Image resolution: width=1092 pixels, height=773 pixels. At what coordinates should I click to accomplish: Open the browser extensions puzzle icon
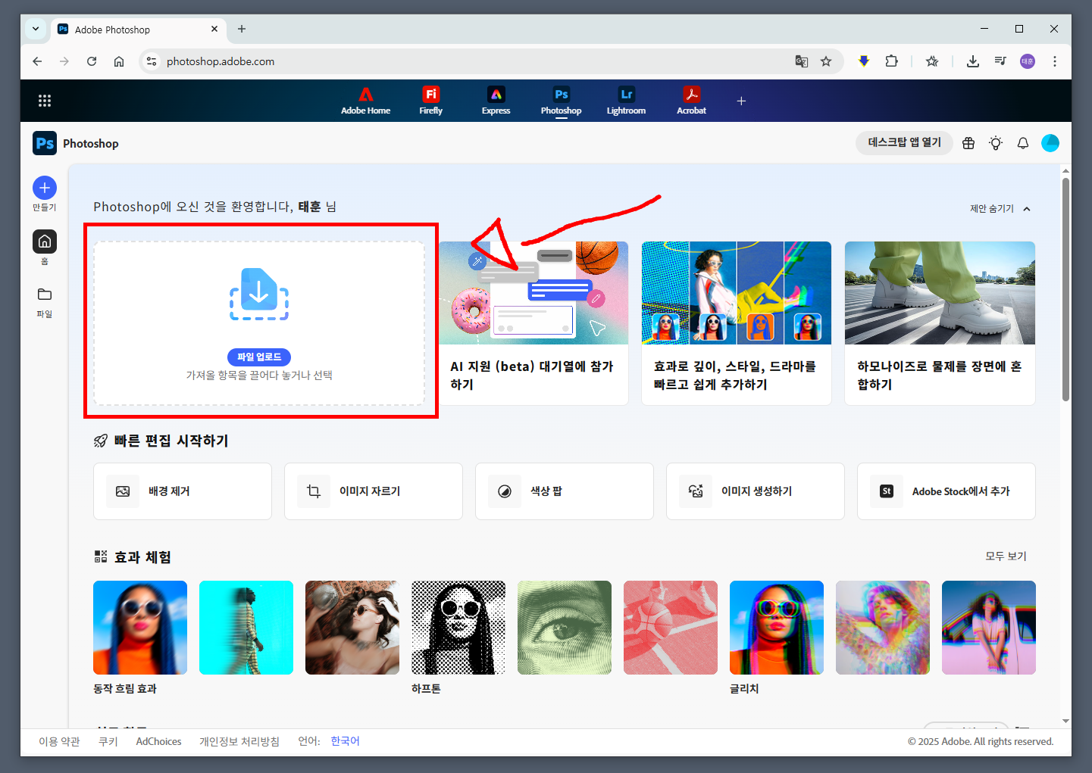tap(892, 61)
